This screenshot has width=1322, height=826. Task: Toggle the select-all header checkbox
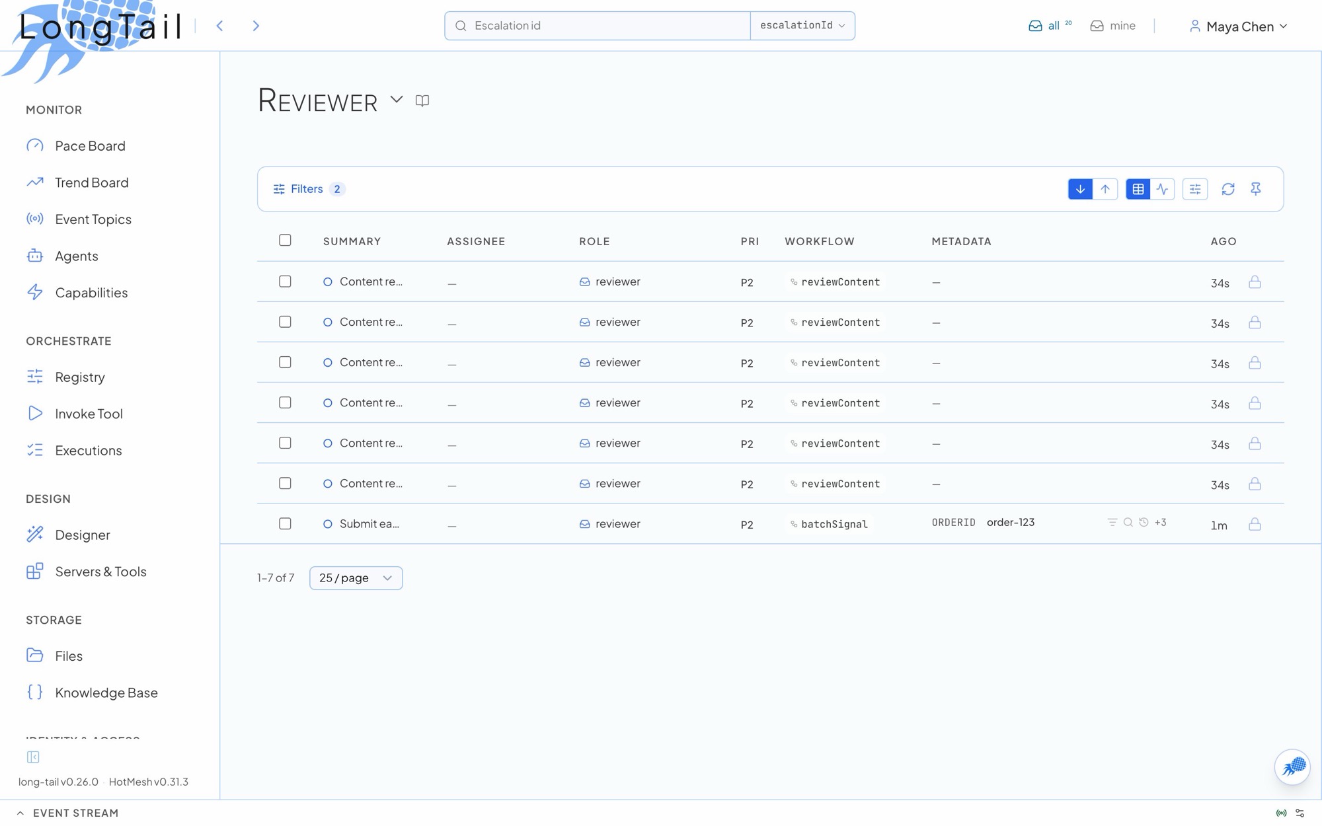pos(285,240)
